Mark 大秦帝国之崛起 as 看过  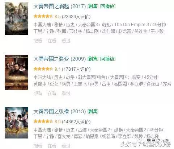point(66,41)
